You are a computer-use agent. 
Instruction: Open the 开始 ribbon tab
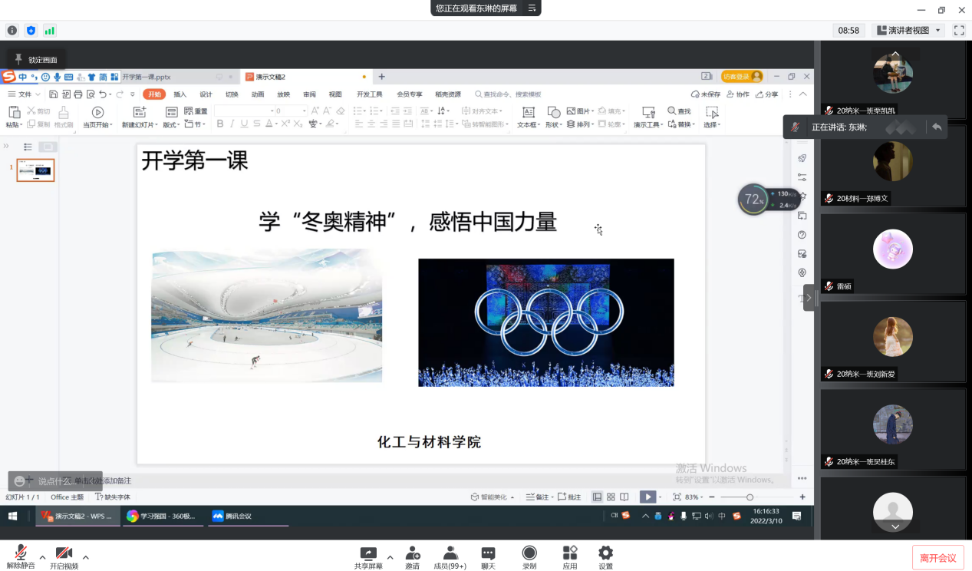(x=154, y=94)
